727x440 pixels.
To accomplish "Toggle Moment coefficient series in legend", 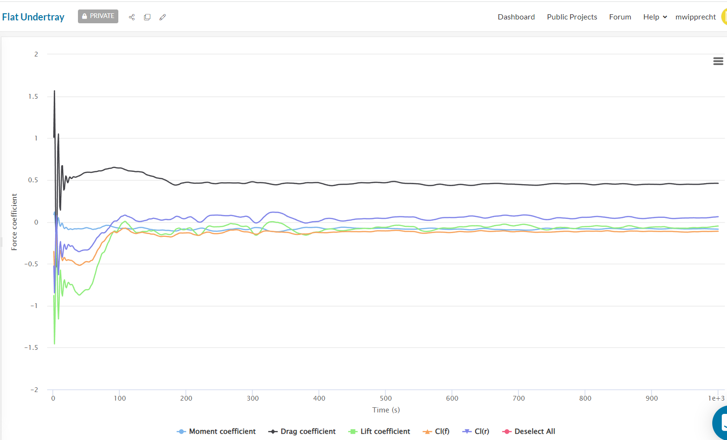I will 216,431.
